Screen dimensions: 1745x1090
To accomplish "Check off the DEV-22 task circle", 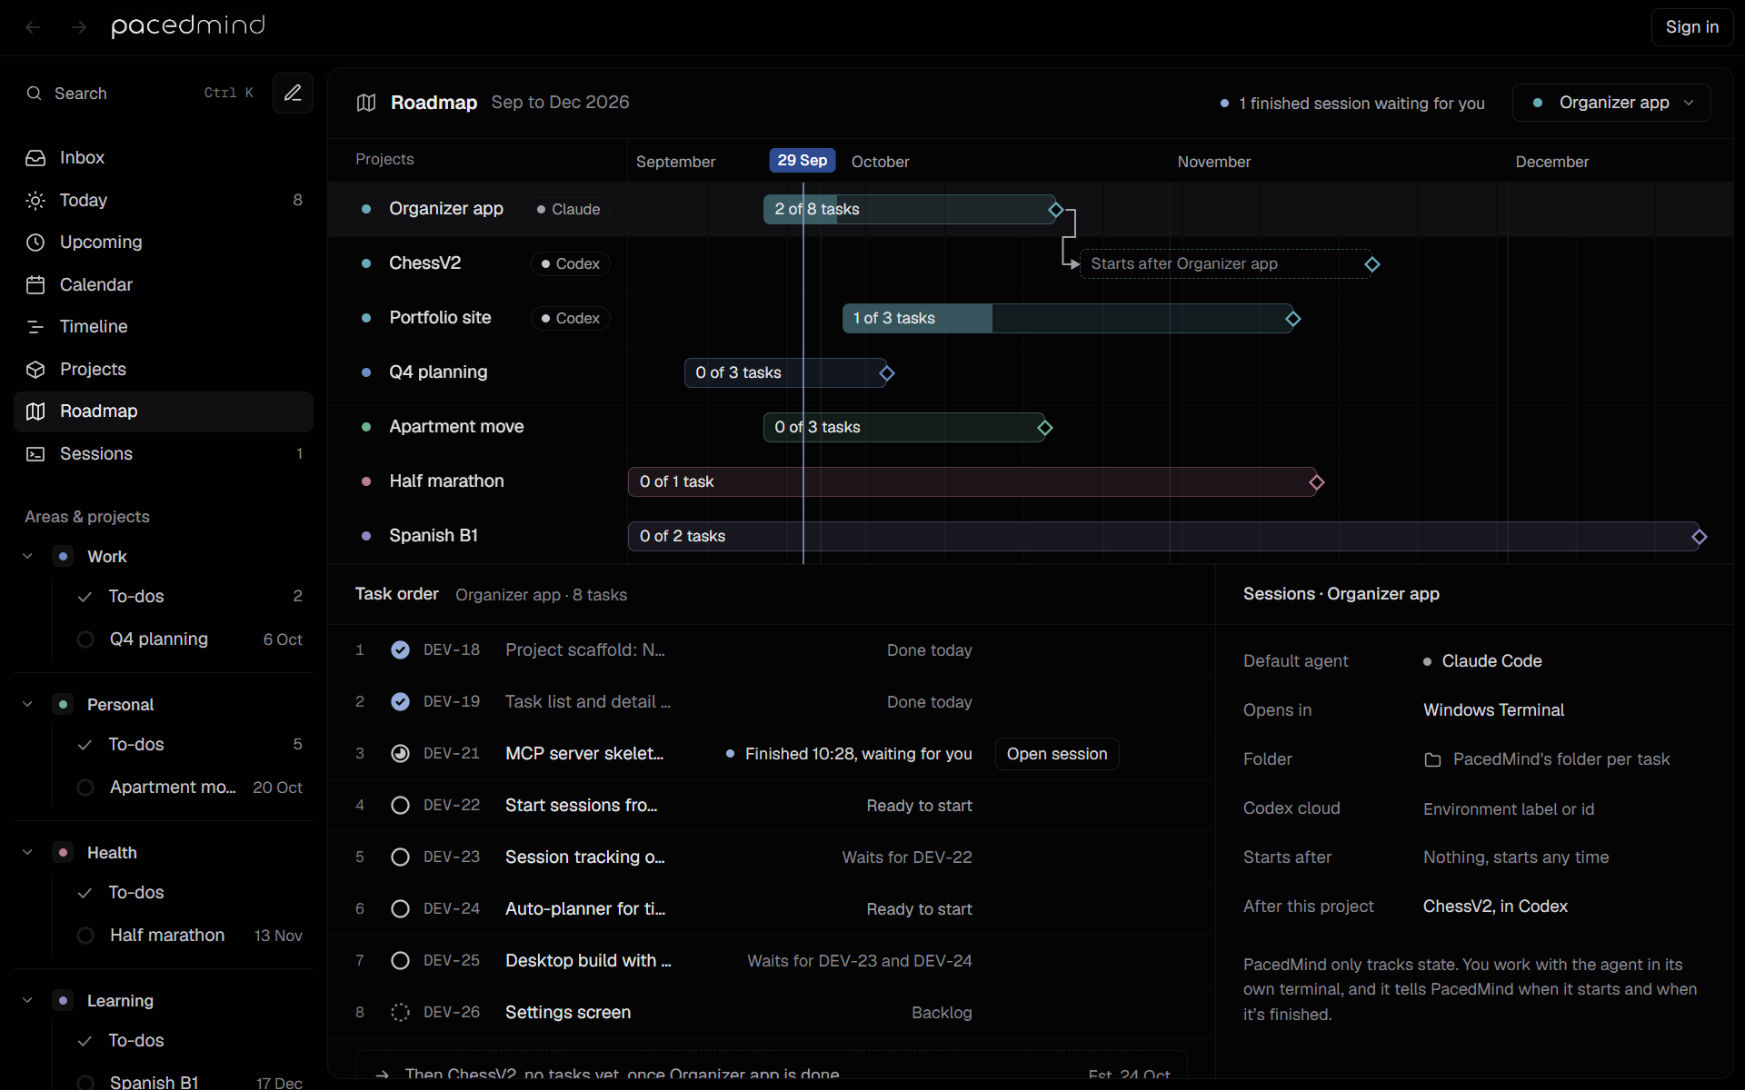I will coord(400,805).
